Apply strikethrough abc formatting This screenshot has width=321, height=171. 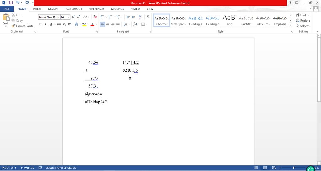point(59,24)
